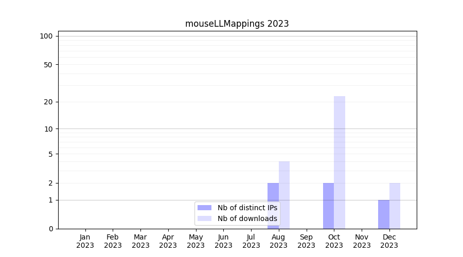Screen dimensions: 463x257
Task: Click the August distinct IPs bar
Action: [x=273, y=193]
